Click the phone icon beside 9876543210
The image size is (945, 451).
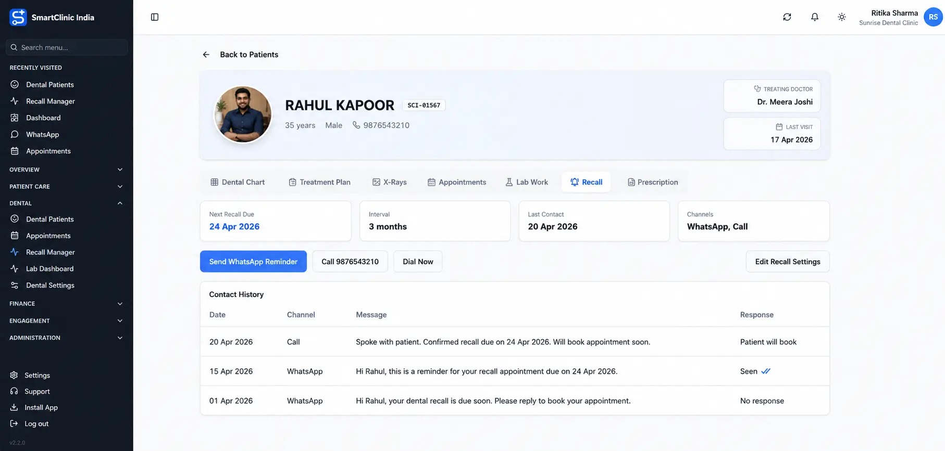[356, 125]
